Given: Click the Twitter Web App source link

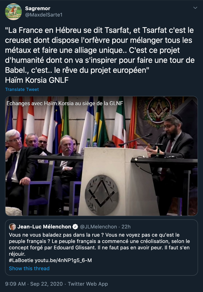Looking at the screenshot, I should click(88, 284).
